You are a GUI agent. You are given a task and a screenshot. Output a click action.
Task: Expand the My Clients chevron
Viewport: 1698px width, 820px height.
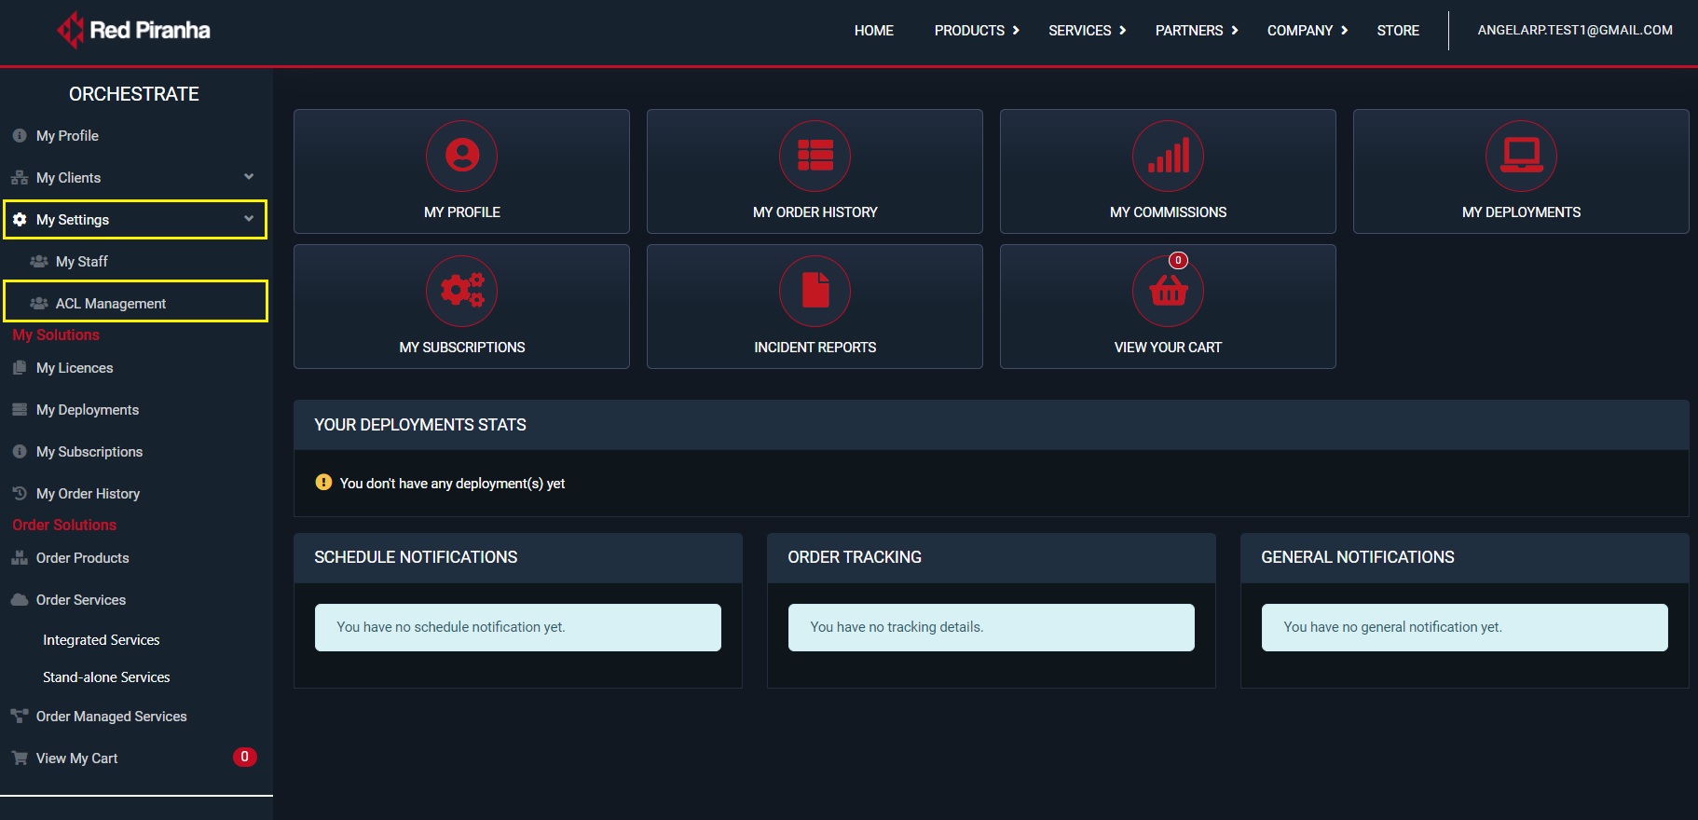tap(249, 177)
